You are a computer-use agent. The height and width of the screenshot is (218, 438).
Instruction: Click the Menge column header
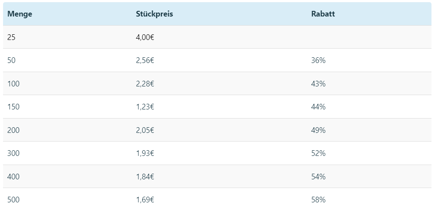20,14
